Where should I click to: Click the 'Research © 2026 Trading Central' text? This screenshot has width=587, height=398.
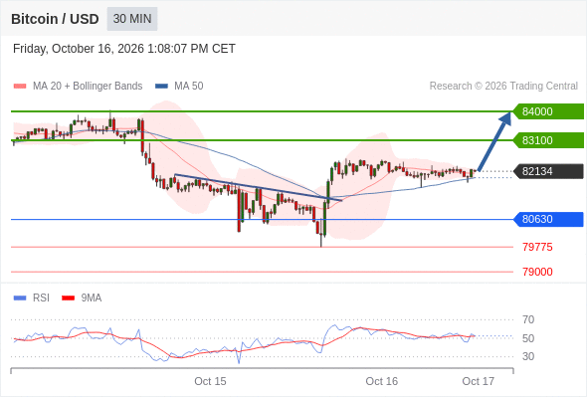tap(503, 87)
